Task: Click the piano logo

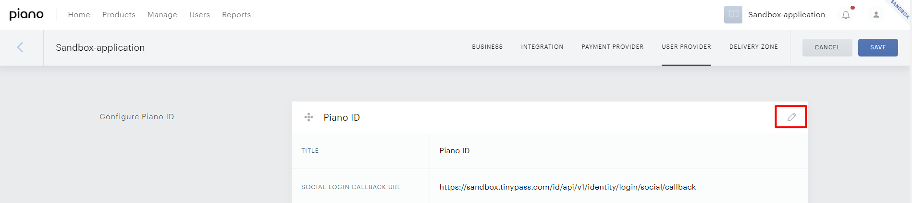Action: pos(26,15)
